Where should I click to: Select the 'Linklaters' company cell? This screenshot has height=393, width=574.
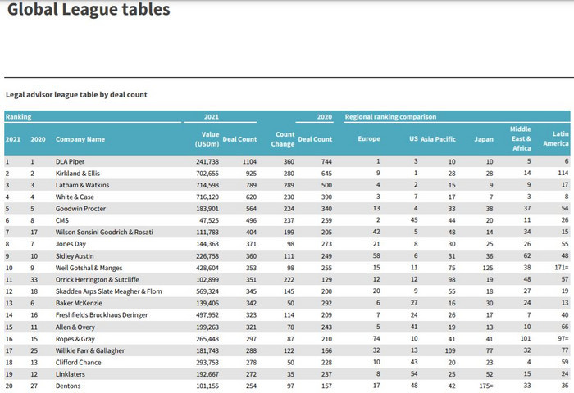[x=71, y=374]
